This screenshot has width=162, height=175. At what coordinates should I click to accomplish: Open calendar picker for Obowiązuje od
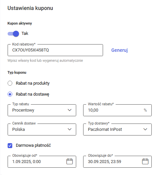[70, 161]
